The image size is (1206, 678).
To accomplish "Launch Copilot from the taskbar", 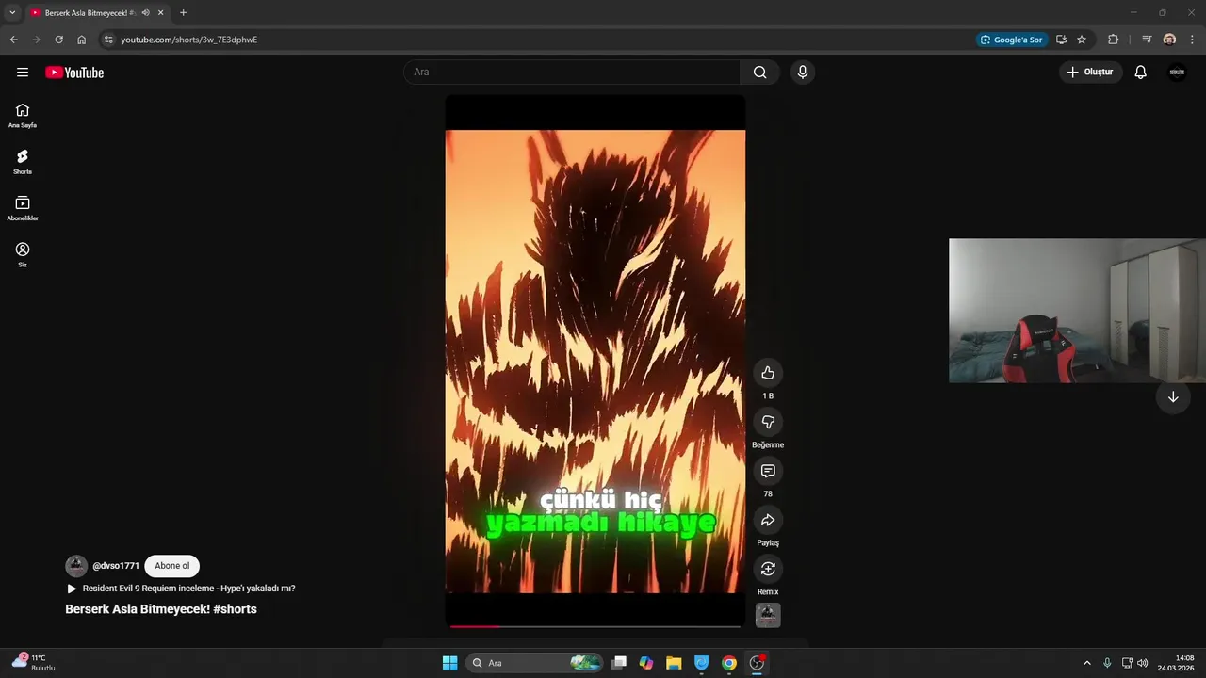I will [646, 663].
